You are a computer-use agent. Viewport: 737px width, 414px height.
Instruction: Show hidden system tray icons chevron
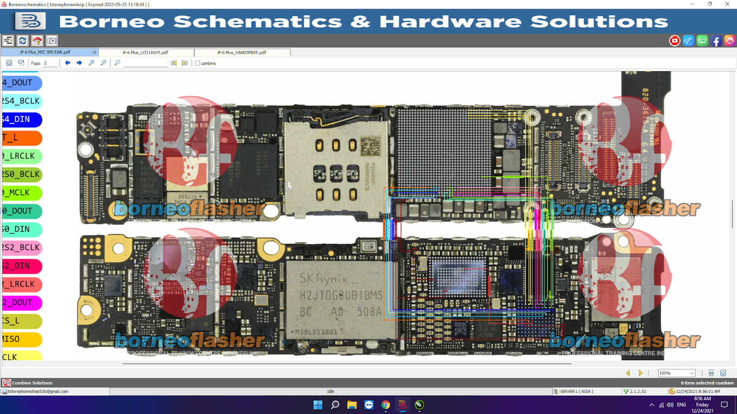(651, 405)
